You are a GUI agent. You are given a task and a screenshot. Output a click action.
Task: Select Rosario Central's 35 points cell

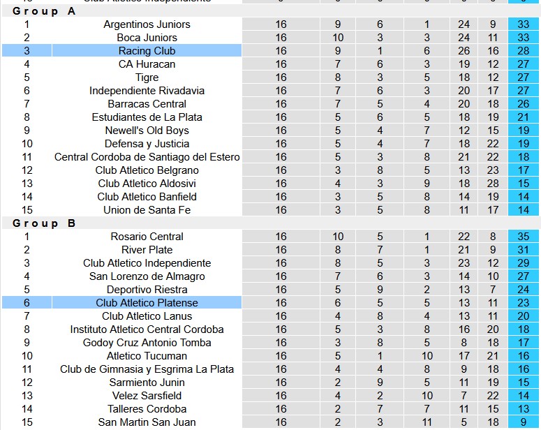523,237
